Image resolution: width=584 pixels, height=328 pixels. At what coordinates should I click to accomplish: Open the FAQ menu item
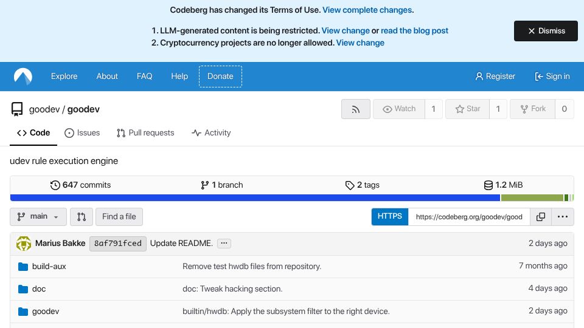[x=145, y=77]
